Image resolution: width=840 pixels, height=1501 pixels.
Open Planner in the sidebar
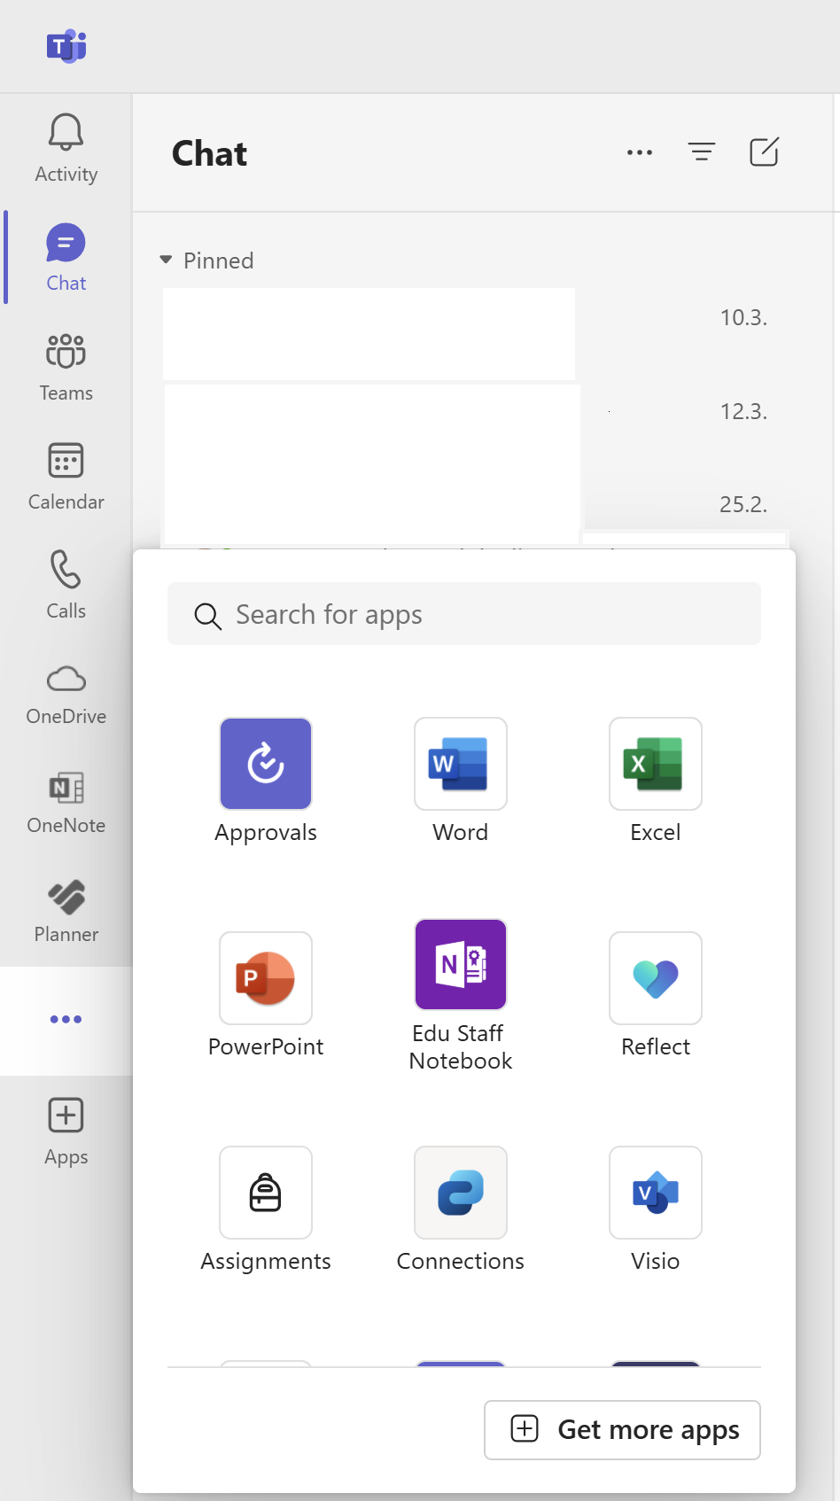tap(66, 912)
